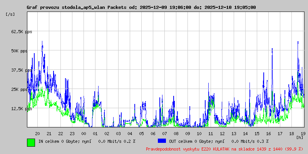Click hour label 22 on time axis

point(60,134)
